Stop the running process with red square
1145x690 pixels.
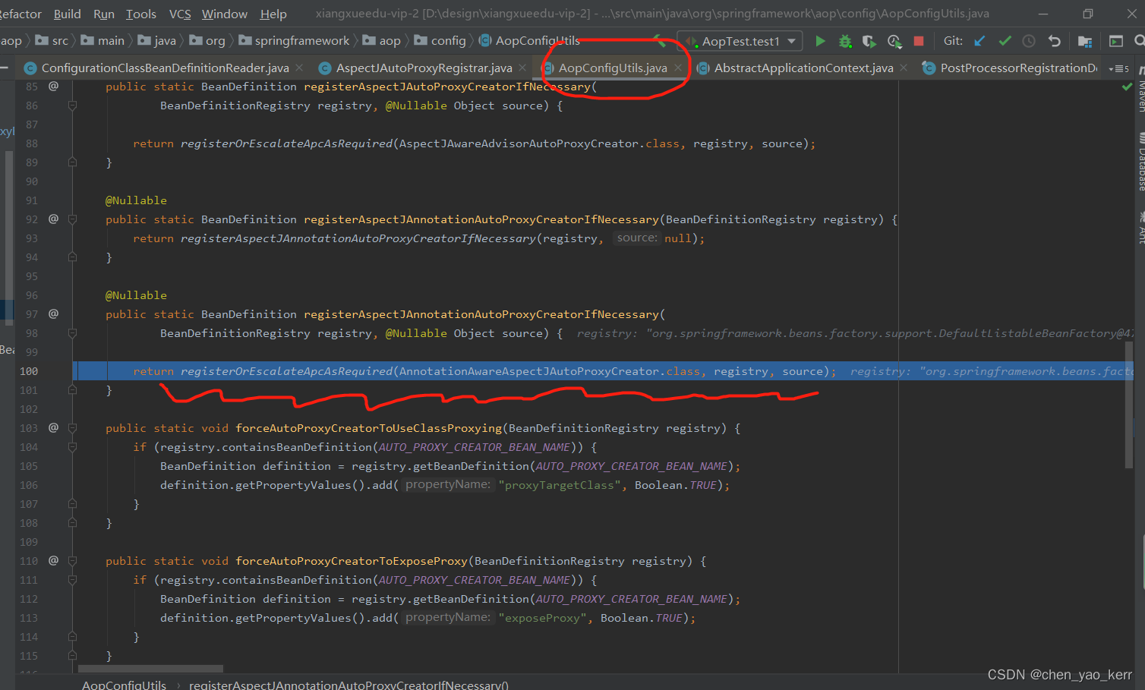(919, 41)
